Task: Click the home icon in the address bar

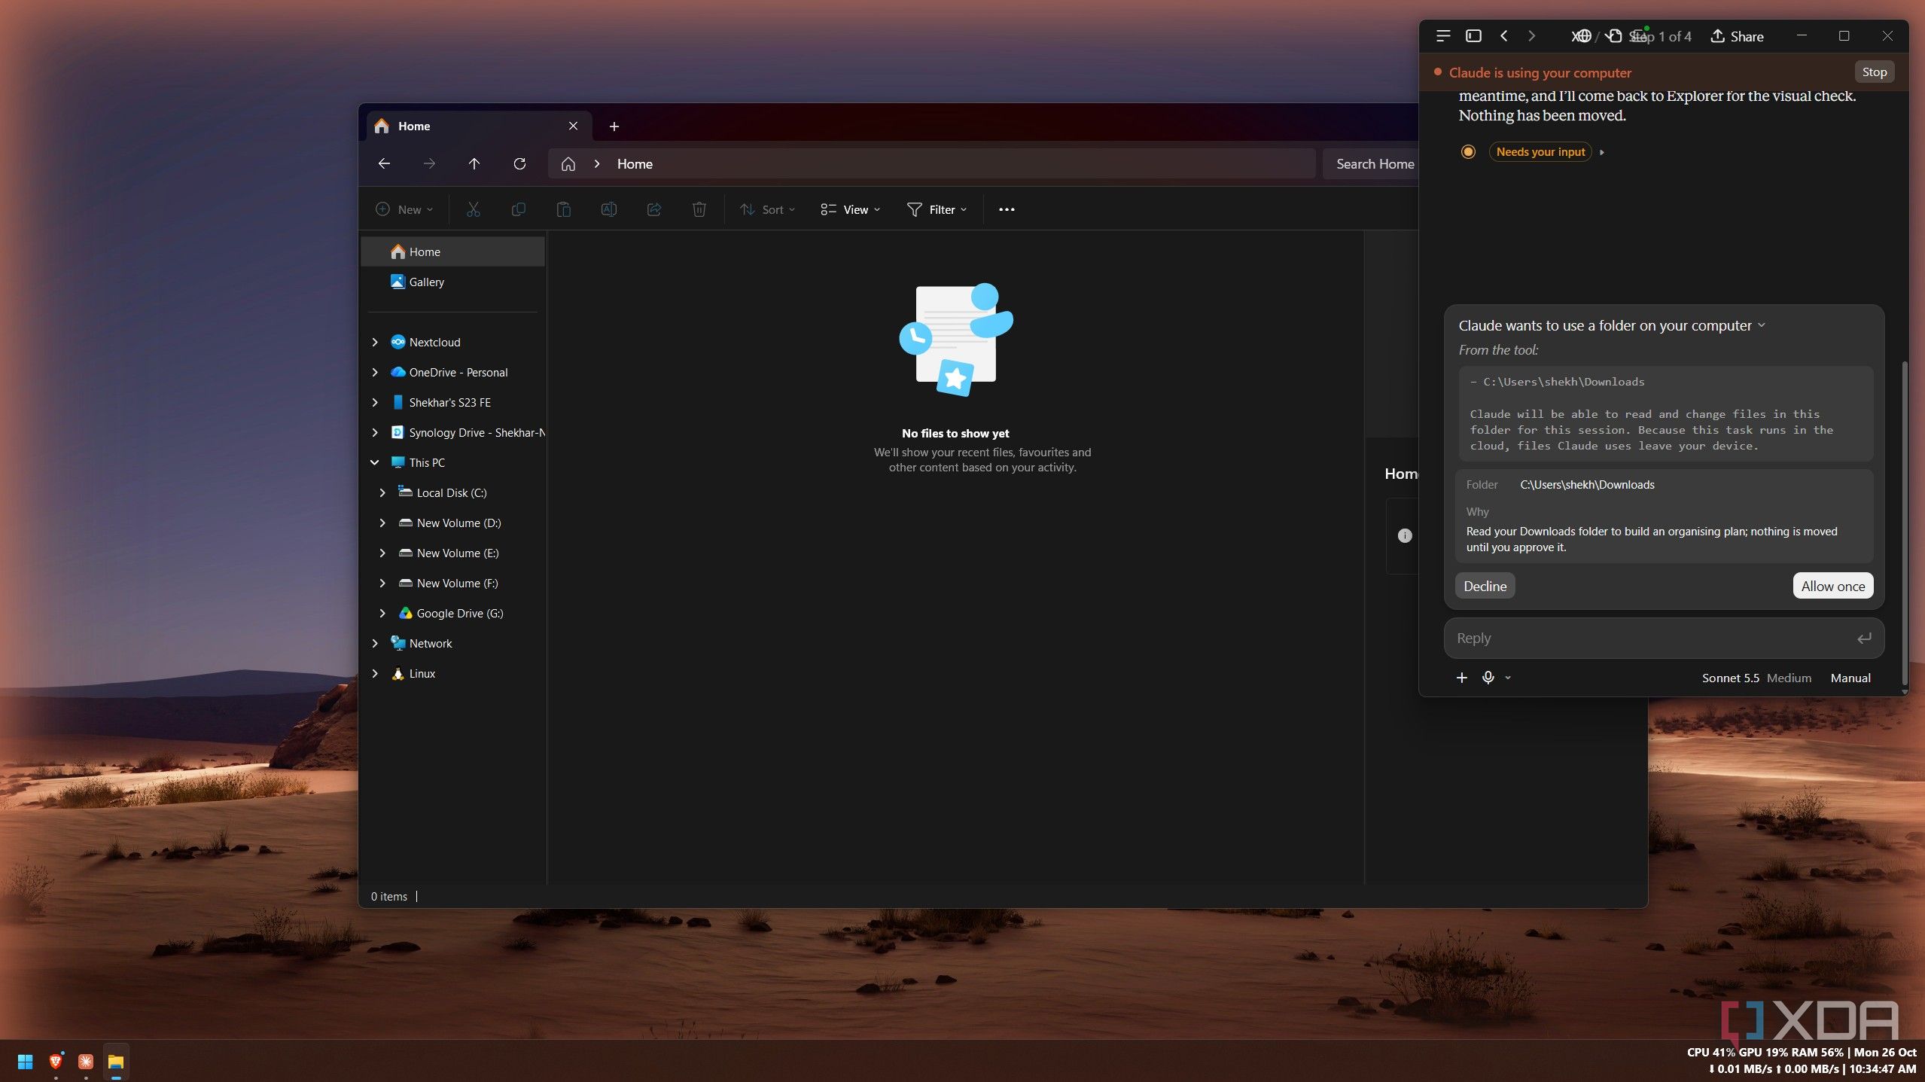Action: pos(568,163)
